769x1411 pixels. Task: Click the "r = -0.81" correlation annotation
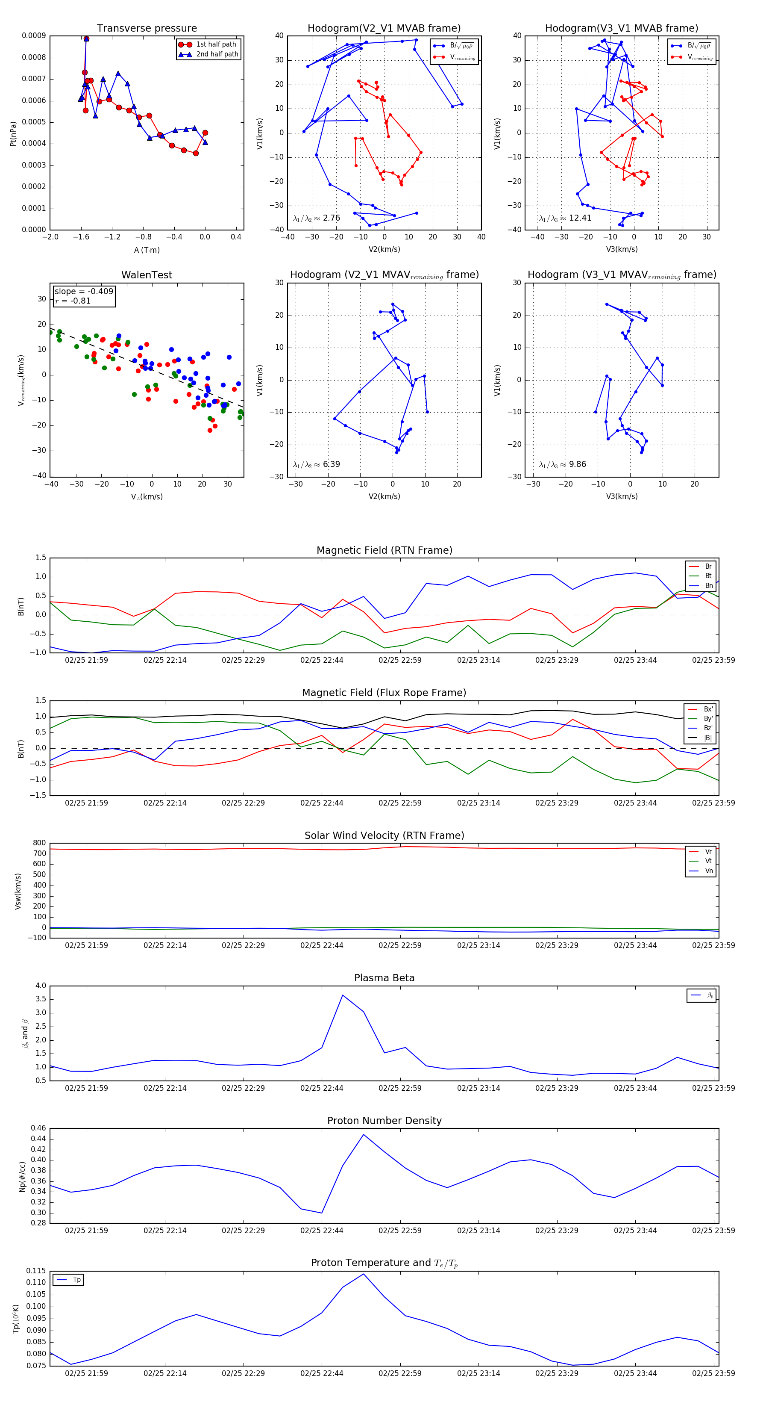tap(73, 301)
